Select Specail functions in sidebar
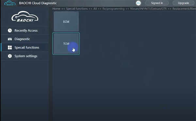196x121 pixels. 25,47
